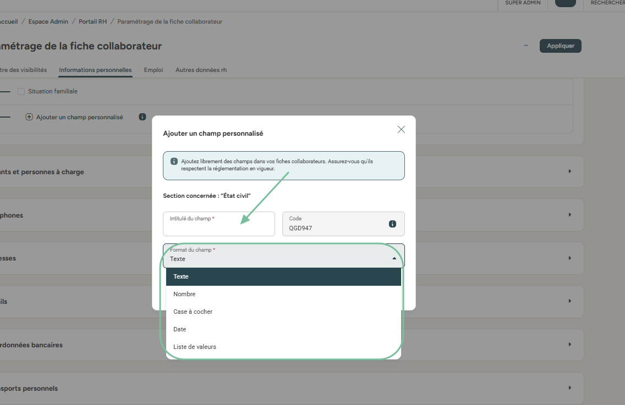Image resolution: width=625 pixels, height=405 pixels.
Task: Click the info icon beside Ajouter un champ personnalisé
Action: [x=142, y=117]
